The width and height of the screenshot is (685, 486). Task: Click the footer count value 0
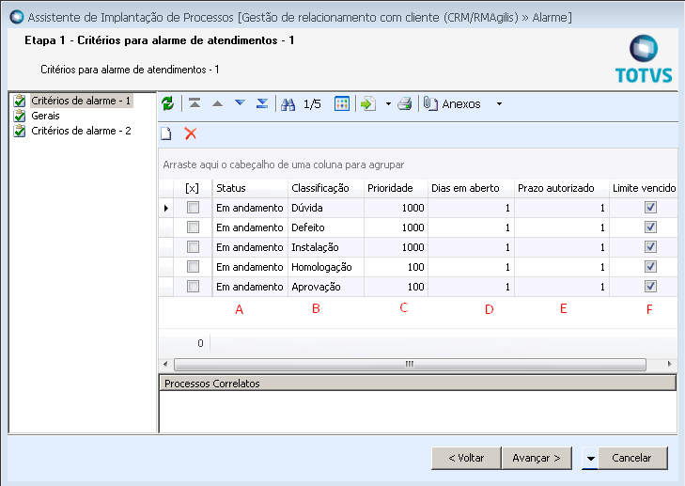point(200,343)
